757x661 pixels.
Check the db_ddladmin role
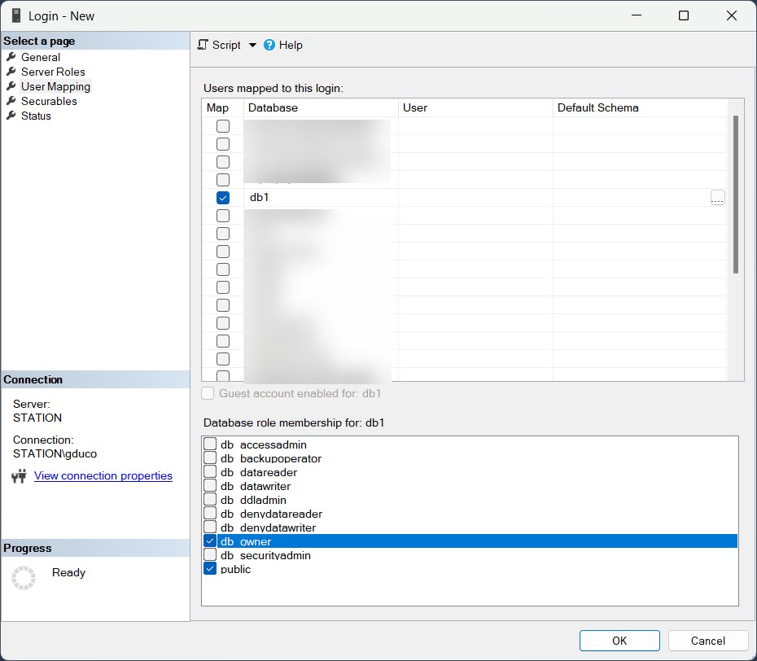point(210,499)
